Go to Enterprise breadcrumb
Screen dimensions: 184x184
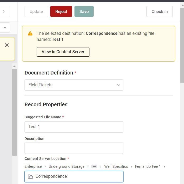[x=33, y=167]
